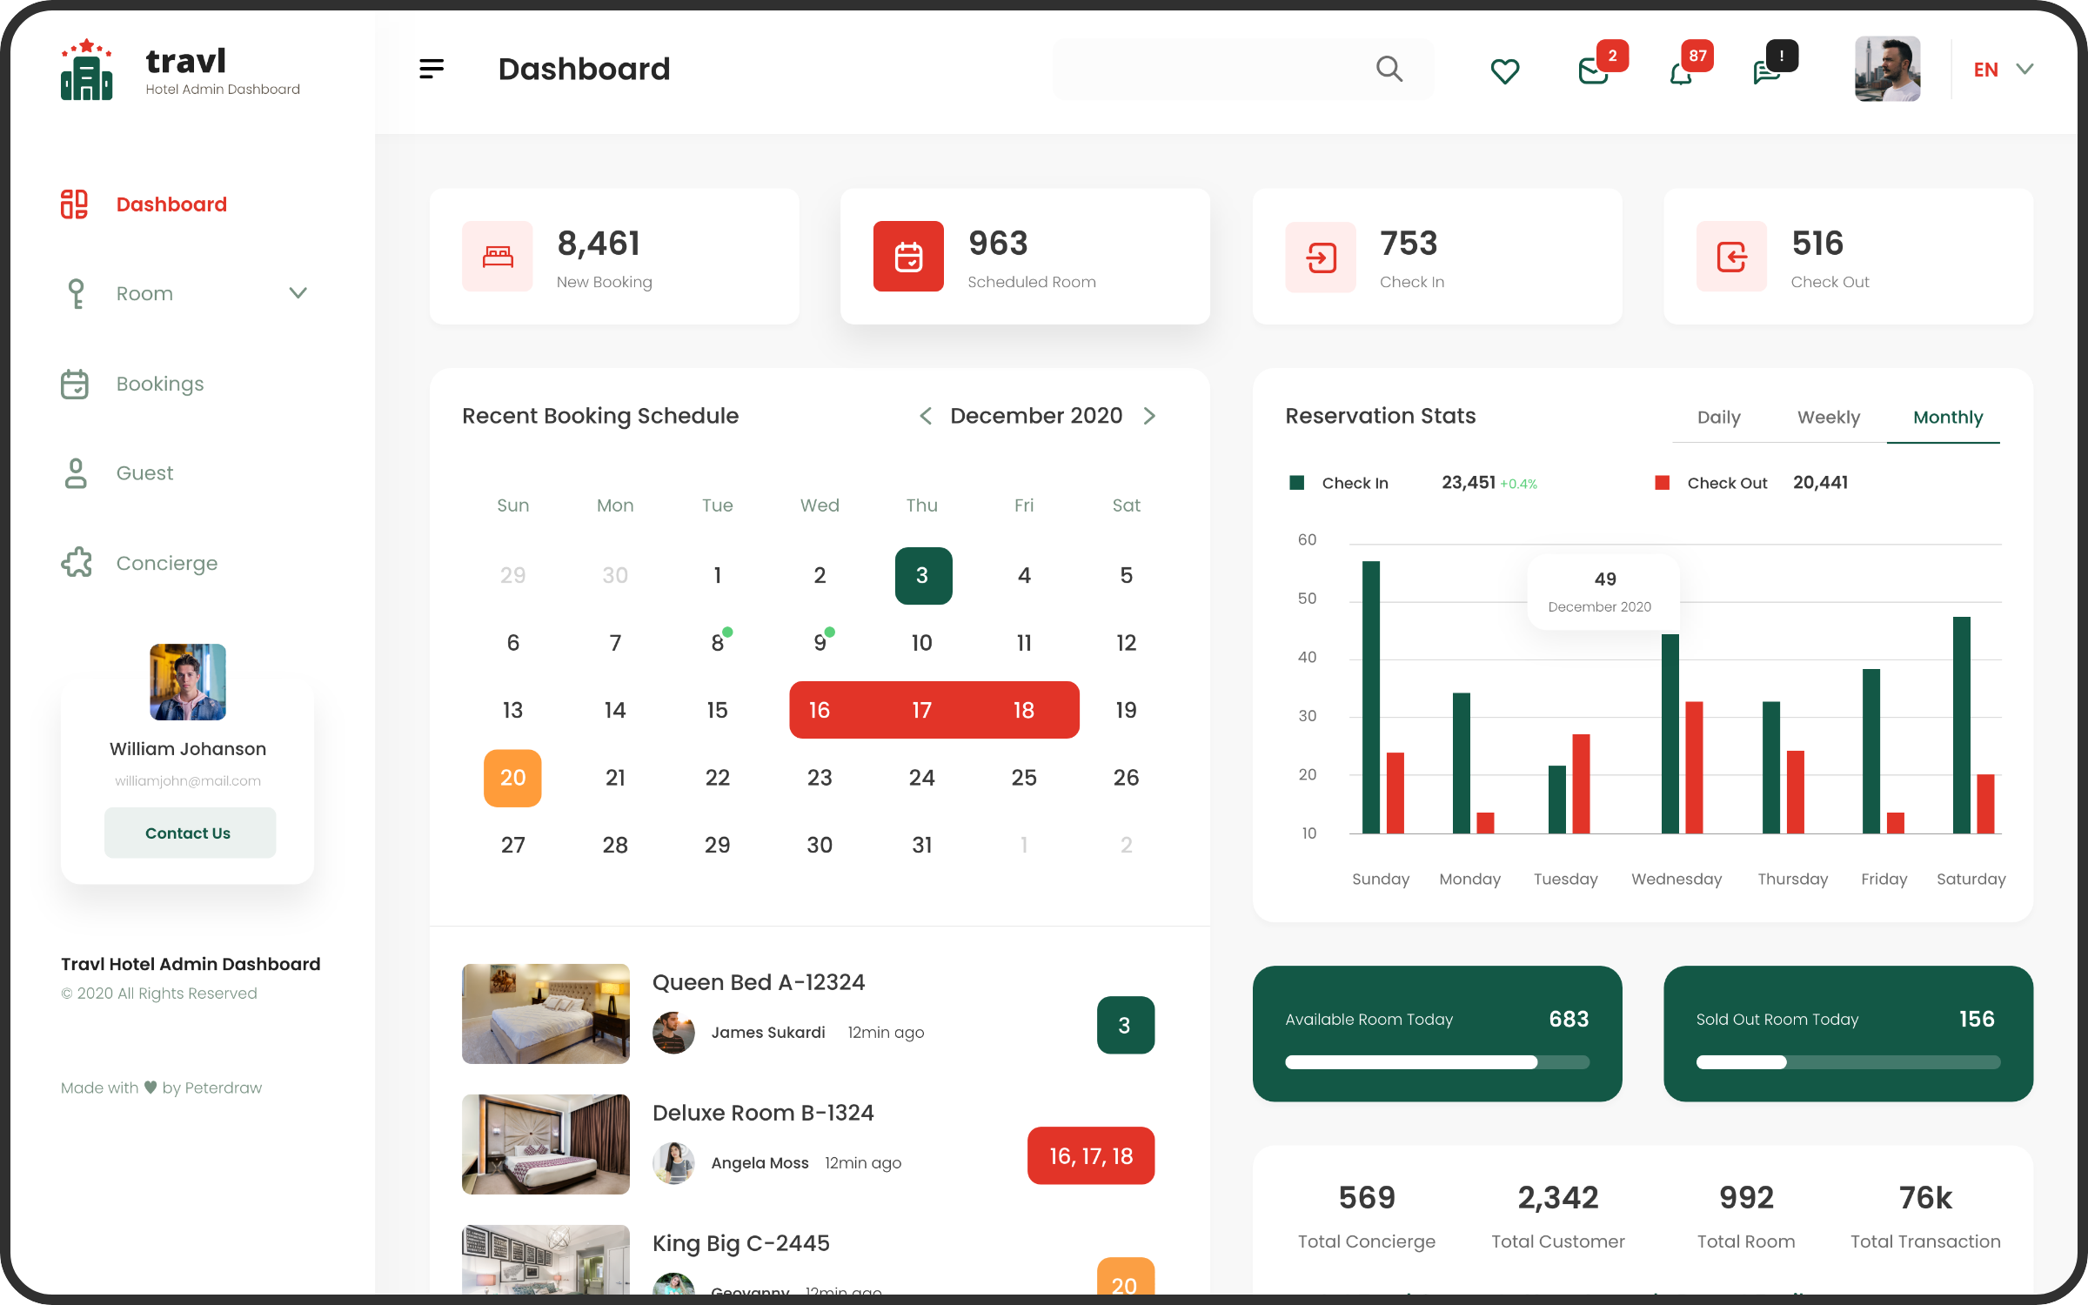Image resolution: width=2088 pixels, height=1305 pixels.
Task: Click the 16, 17, 18 date badge
Action: (1090, 1155)
